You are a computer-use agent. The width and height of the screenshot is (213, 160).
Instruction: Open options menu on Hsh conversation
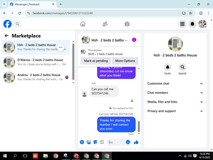pyautogui.click(x=60, y=47)
